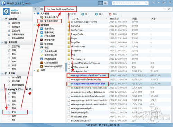Image resolution: width=173 pixels, height=127 pixels.
Task: Select 文件系统(越狱) in the tree
Action: pyautogui.click(x=51, y=21)
